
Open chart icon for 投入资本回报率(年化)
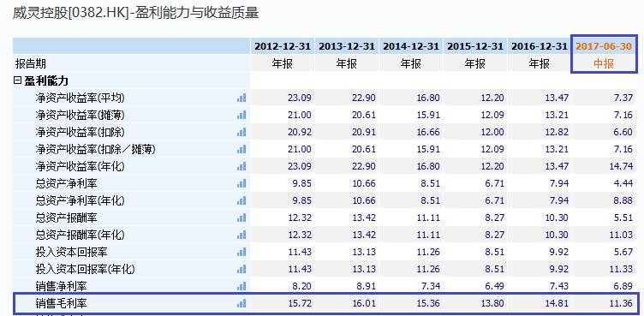(x=241, y=269)
